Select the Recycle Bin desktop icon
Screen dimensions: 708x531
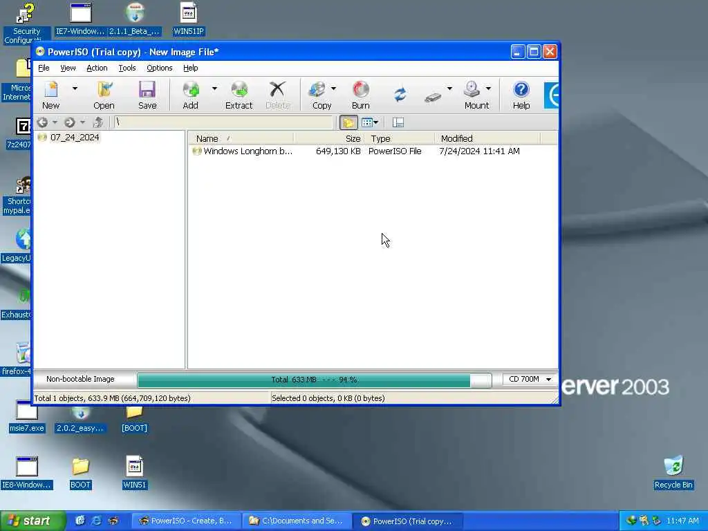(673, 472)
